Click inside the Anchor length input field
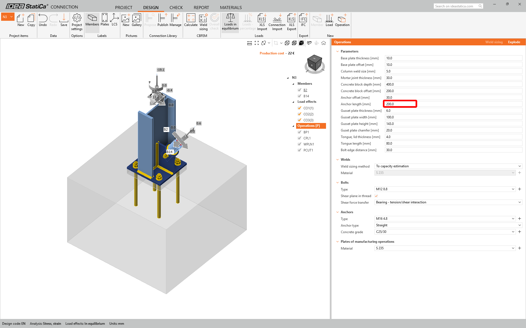 point(400,104)
